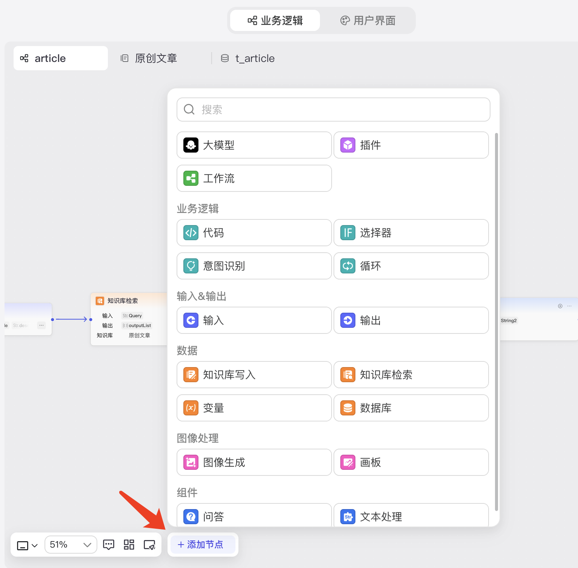Insert a 代码 code node

(254, 233)
